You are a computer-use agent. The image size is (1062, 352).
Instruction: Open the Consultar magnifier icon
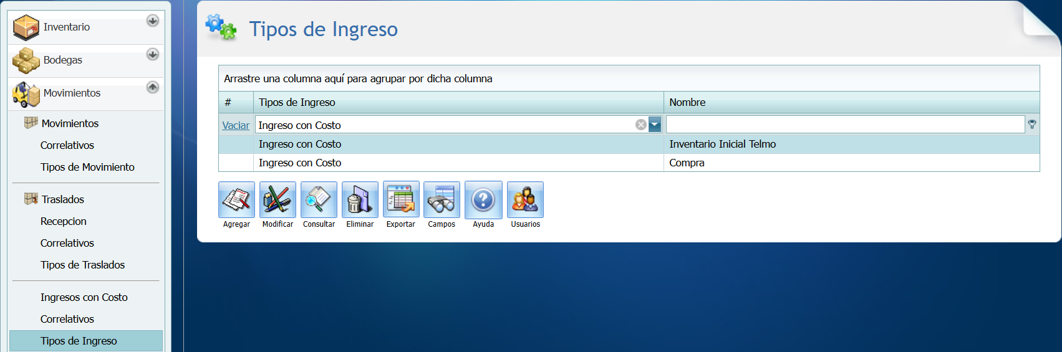pyautogui.click(x=319, y=200)
